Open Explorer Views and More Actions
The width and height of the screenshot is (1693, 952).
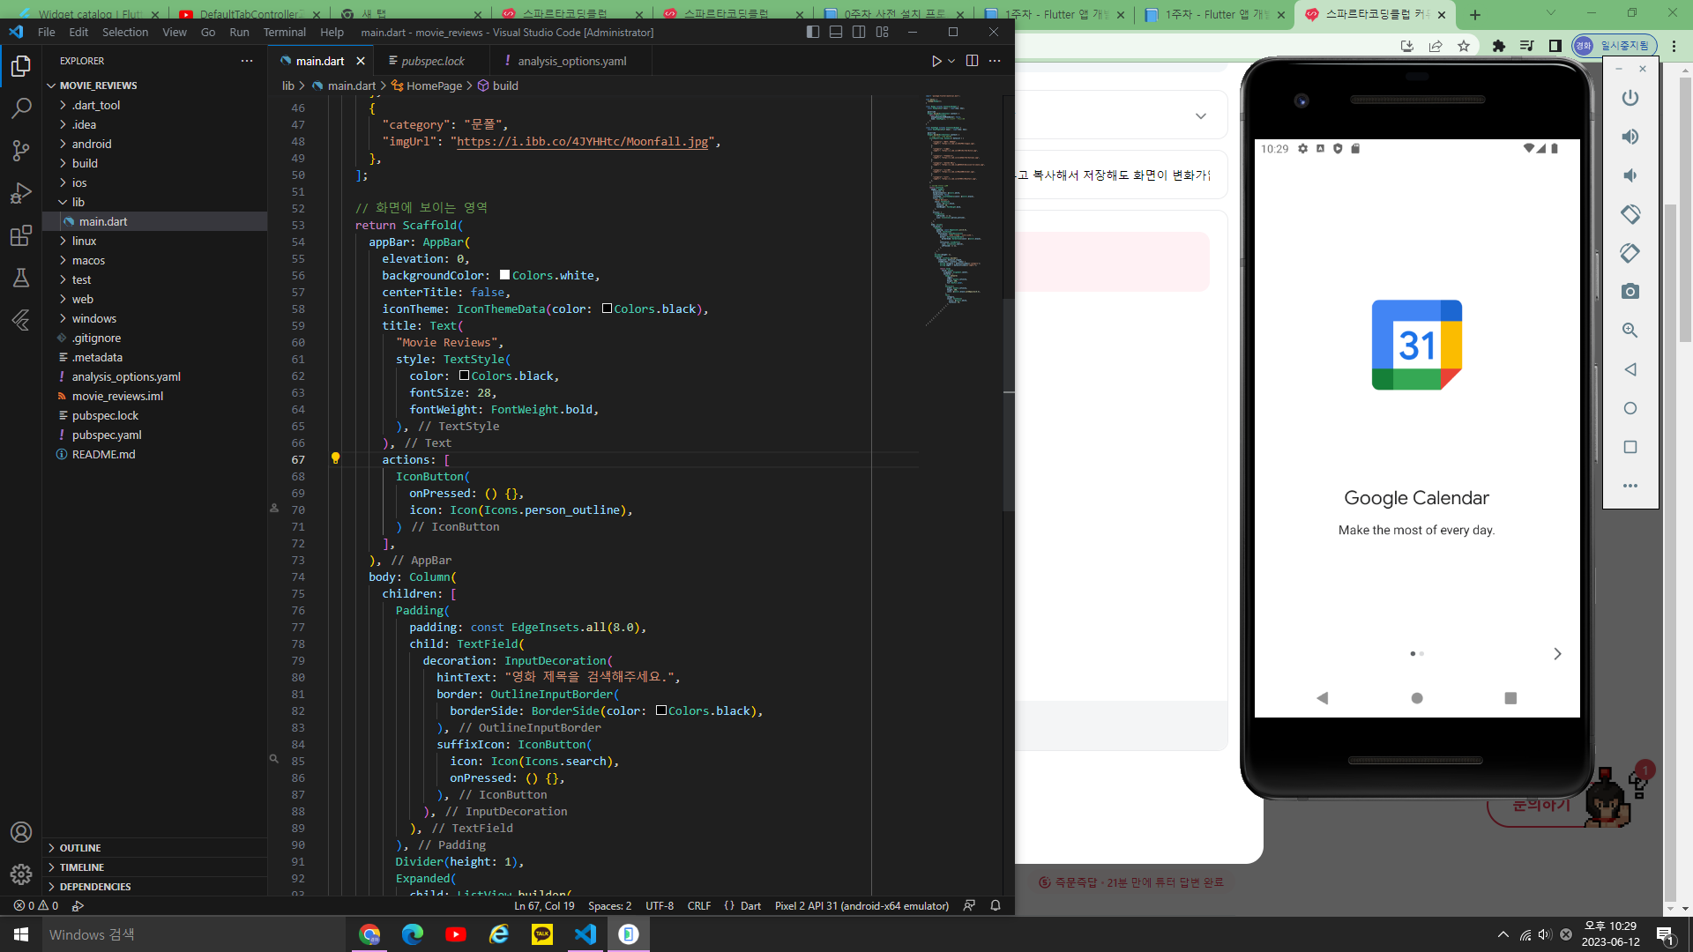[x=247, y=61]
